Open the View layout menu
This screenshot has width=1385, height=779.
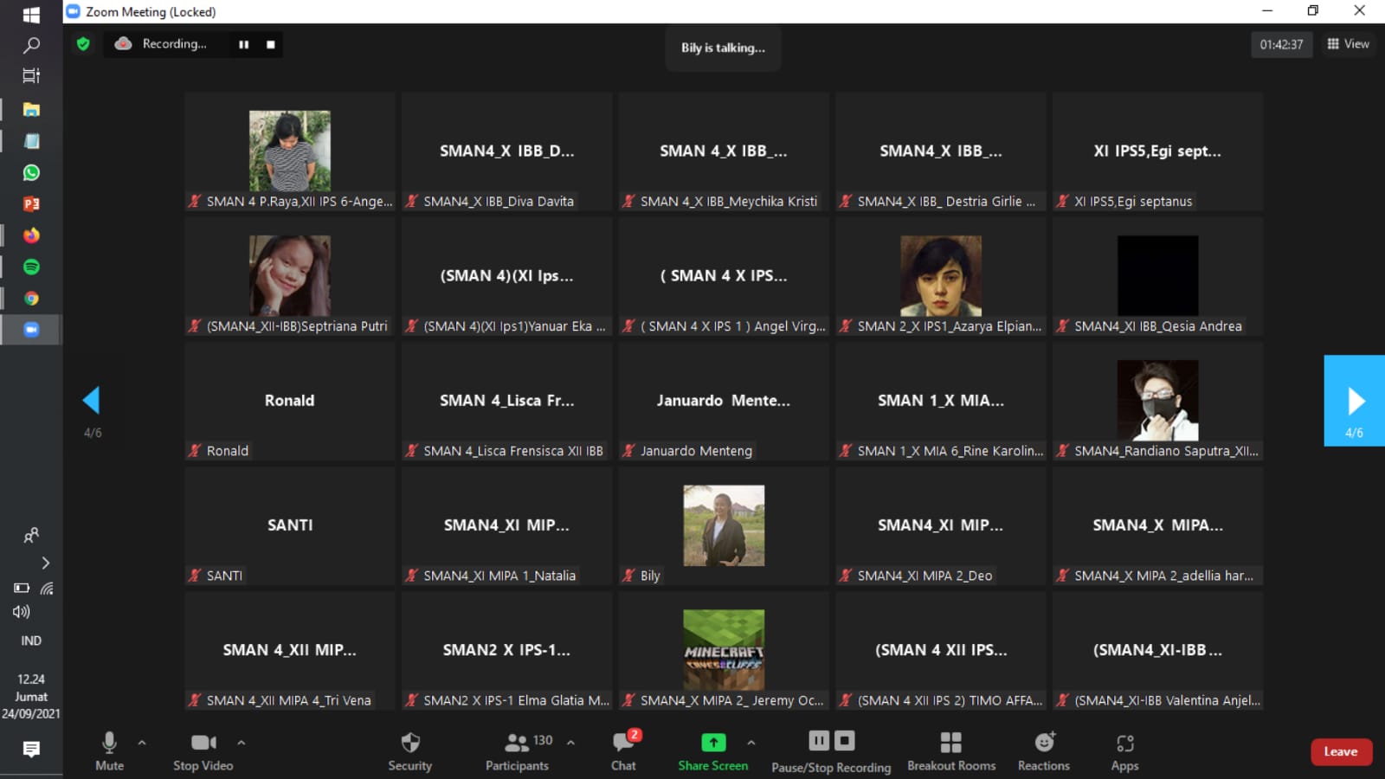[x=1348, y=44]
